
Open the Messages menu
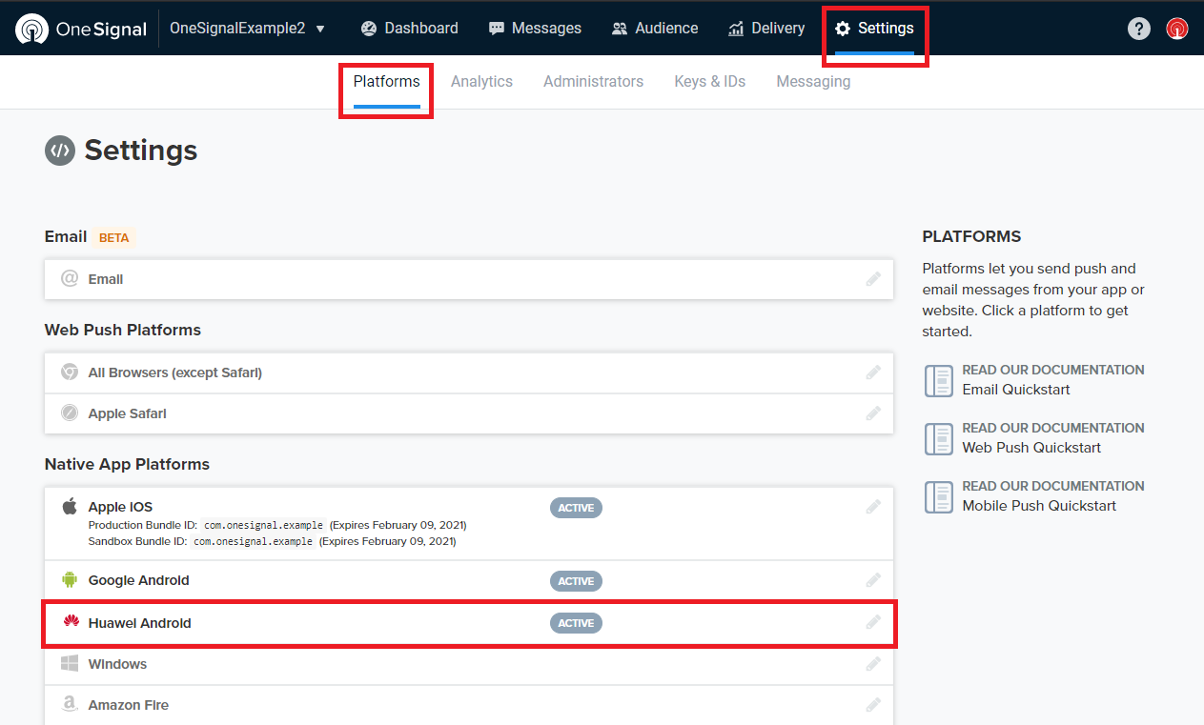pos(535,29)
